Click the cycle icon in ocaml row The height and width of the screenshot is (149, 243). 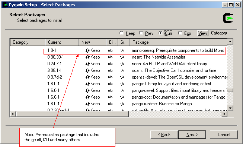click(87, 70)
